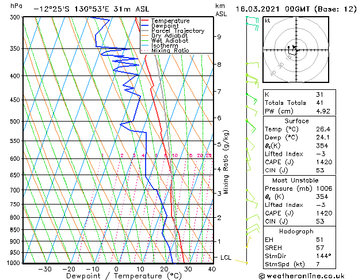Click the "Wet Adiabat" legend label
Screen dimensions: 362x280
pos(170,41)
